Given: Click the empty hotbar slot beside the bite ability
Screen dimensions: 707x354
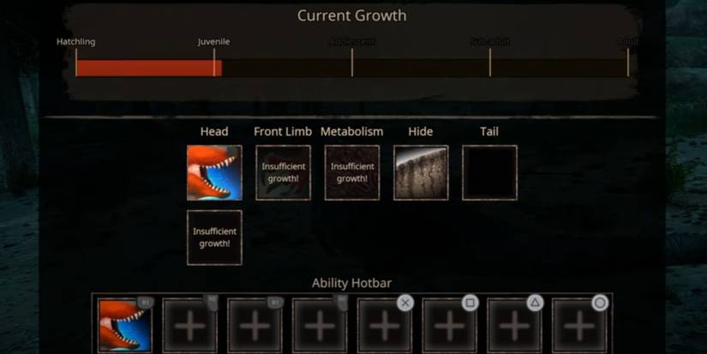Looking at the screenshot, I should [x=190, y=325].
